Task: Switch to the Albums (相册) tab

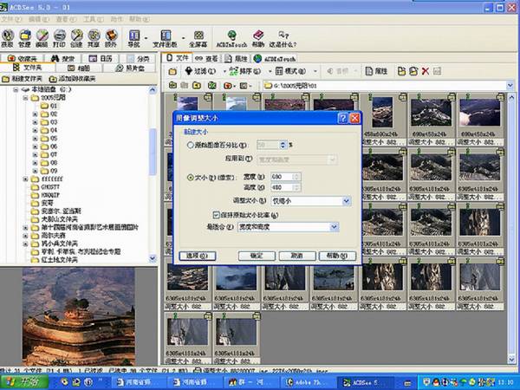Action: 79,68
